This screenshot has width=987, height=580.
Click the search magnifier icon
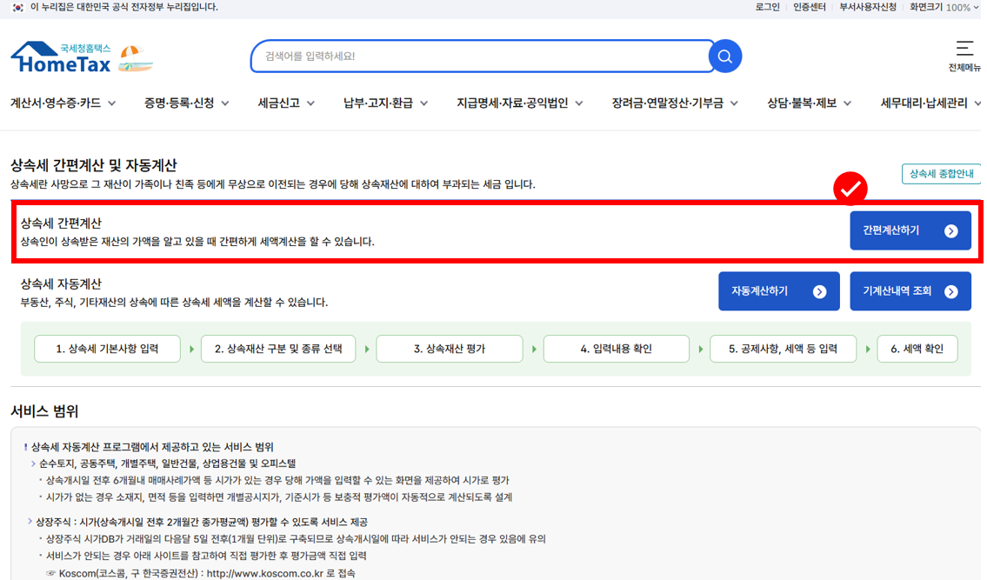(x=724, y=56)
